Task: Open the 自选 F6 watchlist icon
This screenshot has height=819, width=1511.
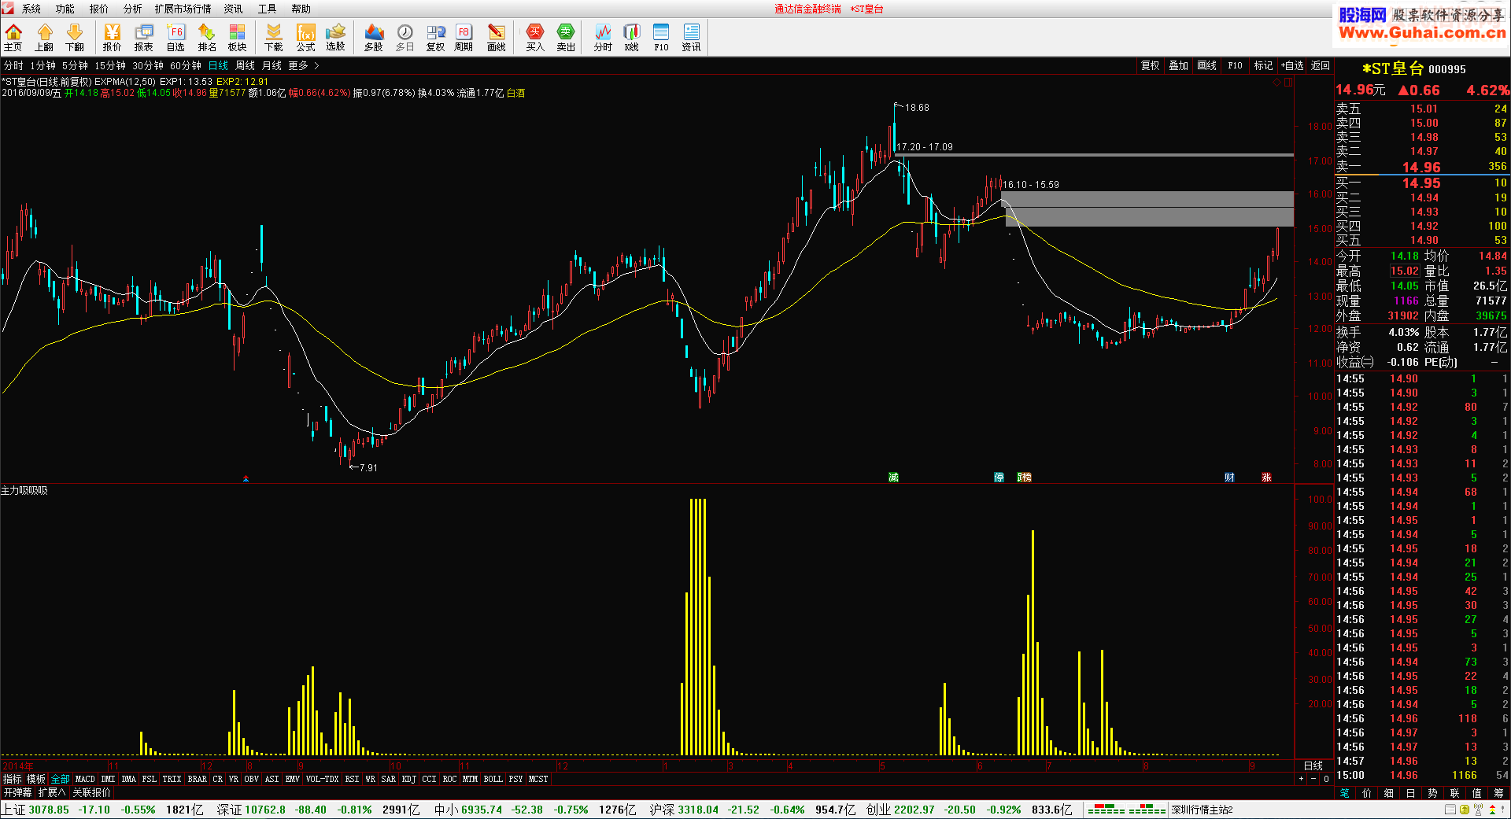Action: tap(175, 37)
